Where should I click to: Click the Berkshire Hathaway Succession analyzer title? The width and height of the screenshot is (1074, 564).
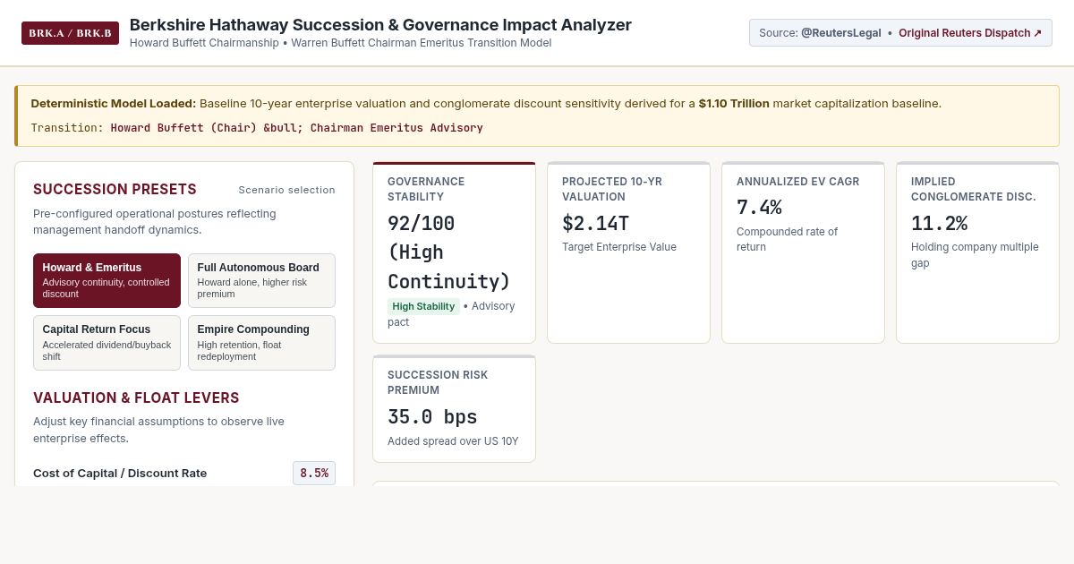click(x=380, y=25)
